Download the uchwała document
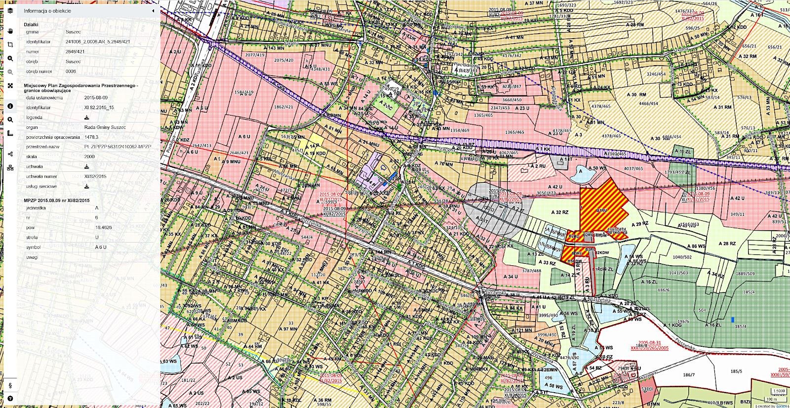The image size is (790, 408). (x=86, y=166)
